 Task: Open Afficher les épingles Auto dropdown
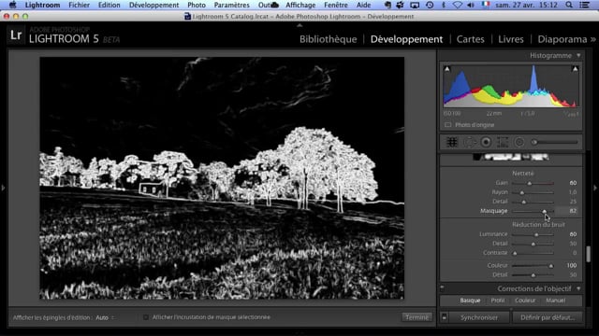105,317
